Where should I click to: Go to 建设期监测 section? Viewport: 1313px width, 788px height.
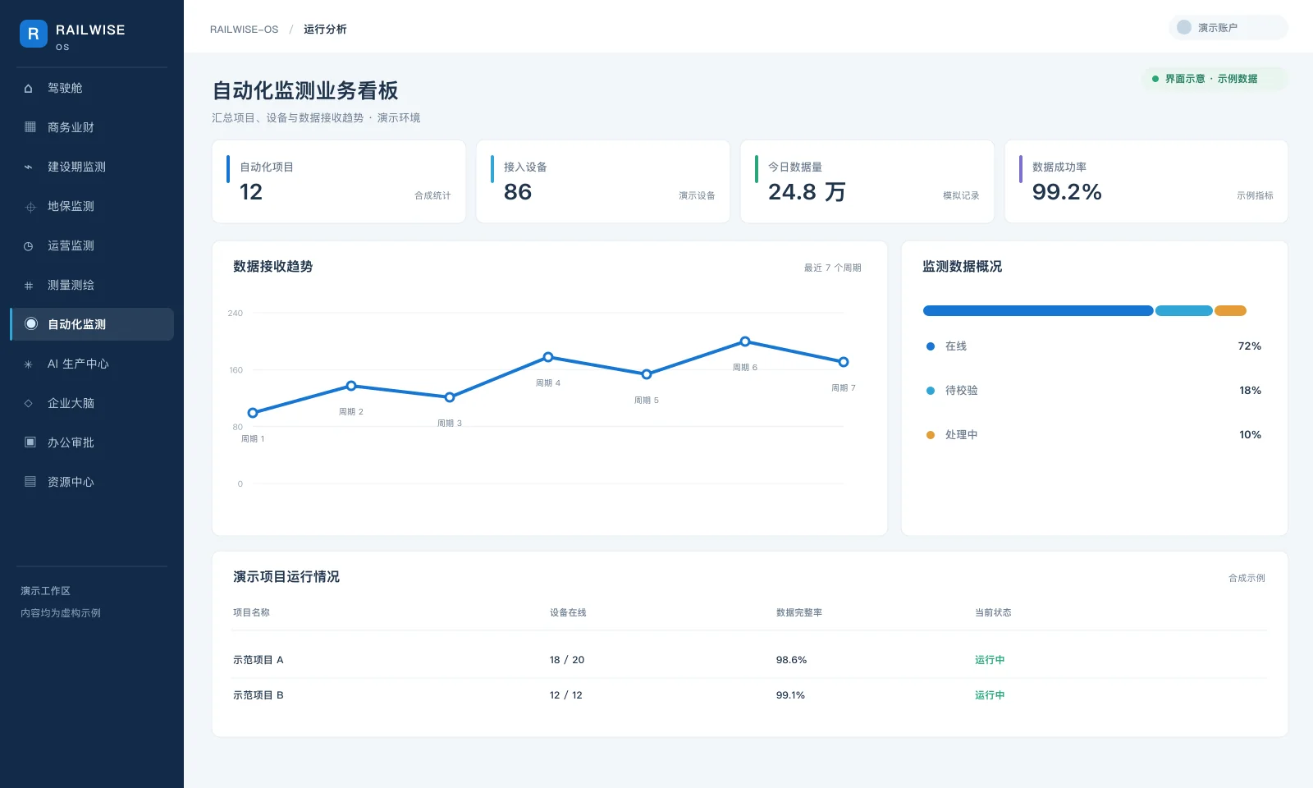92,167
